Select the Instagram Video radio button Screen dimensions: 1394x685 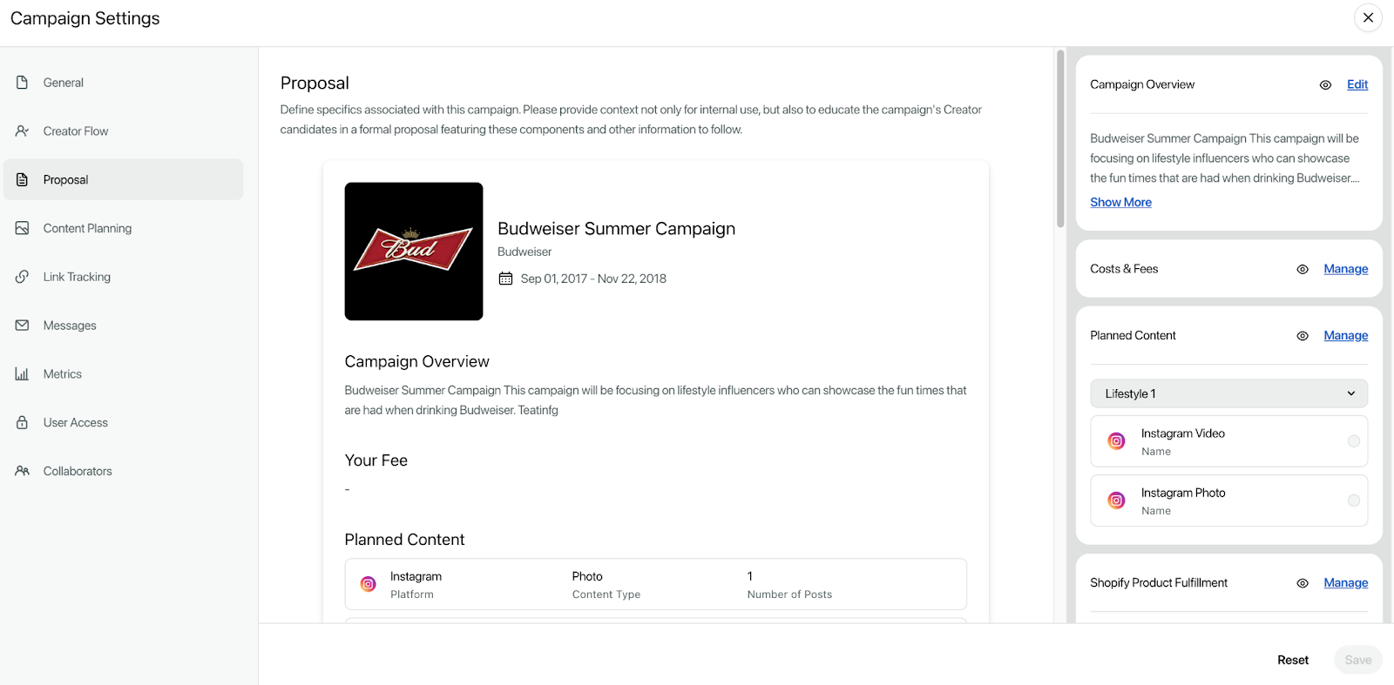click(x=1354, y=441)
